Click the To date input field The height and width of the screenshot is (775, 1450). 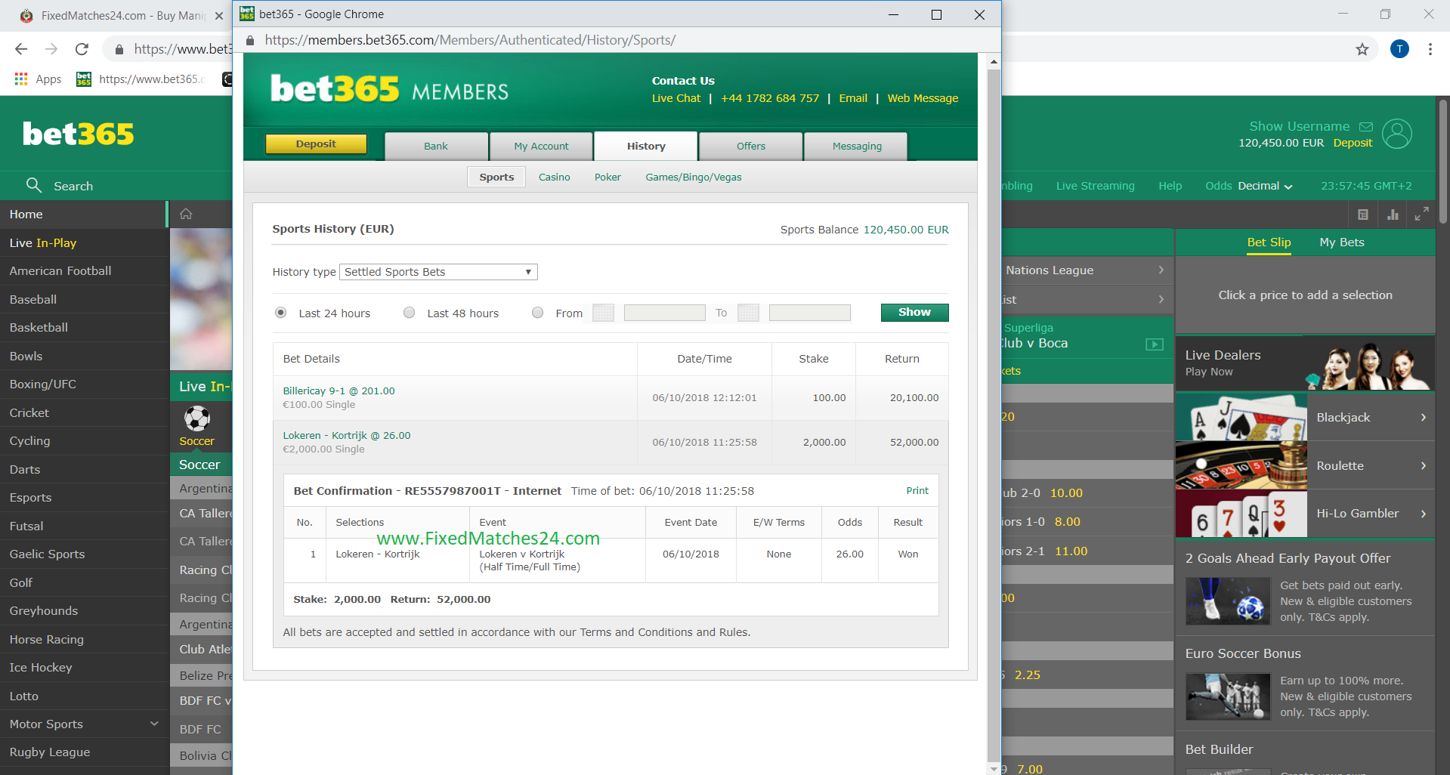[809, 313]
